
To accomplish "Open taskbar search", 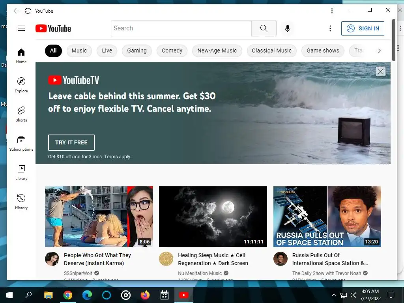I will 28,295.
